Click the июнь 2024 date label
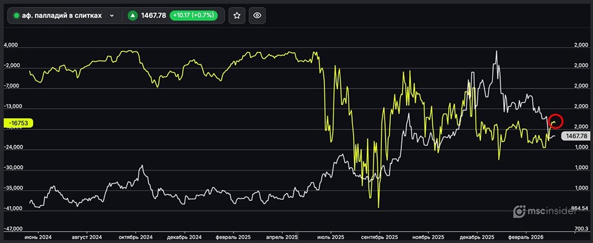The image size is (593, 243). [x=38, y=237]
